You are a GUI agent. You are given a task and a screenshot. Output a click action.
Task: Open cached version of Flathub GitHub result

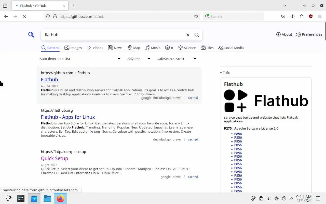(x=193, y=98)
